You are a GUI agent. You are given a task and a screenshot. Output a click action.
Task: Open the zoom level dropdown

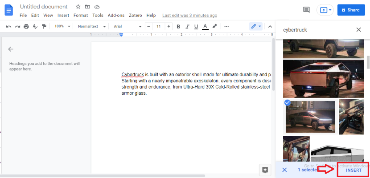pos(62,26)
